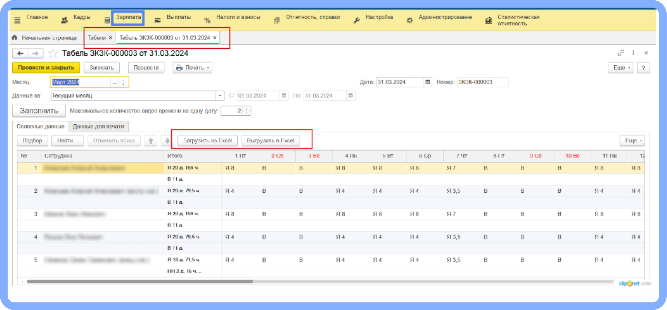Go to Начальная страница home icon
Viewport: 667px width, 310px height.
click(15, 37)
